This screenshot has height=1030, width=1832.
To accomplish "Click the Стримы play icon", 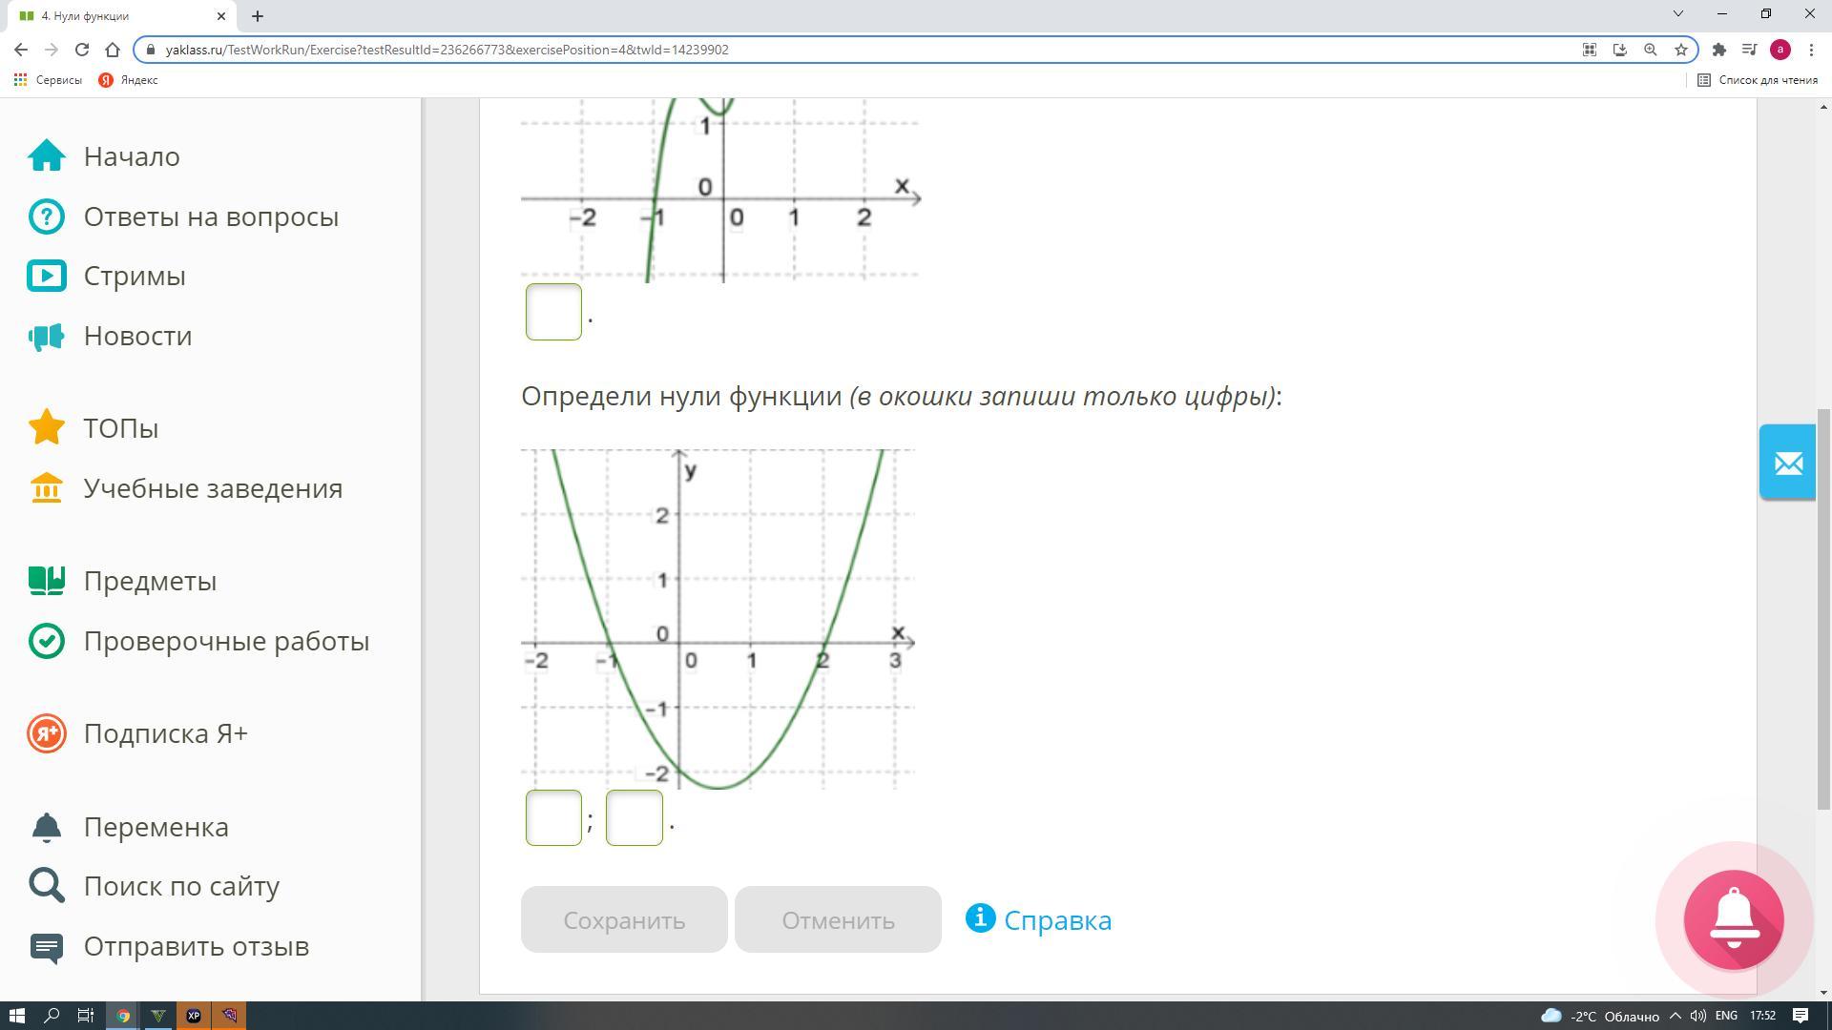I will pos(46,276).
